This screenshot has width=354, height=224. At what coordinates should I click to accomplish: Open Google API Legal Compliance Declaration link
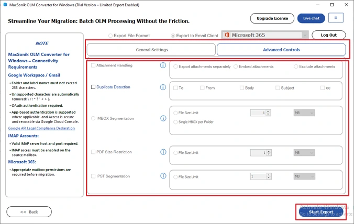click(x=41, y=128)
